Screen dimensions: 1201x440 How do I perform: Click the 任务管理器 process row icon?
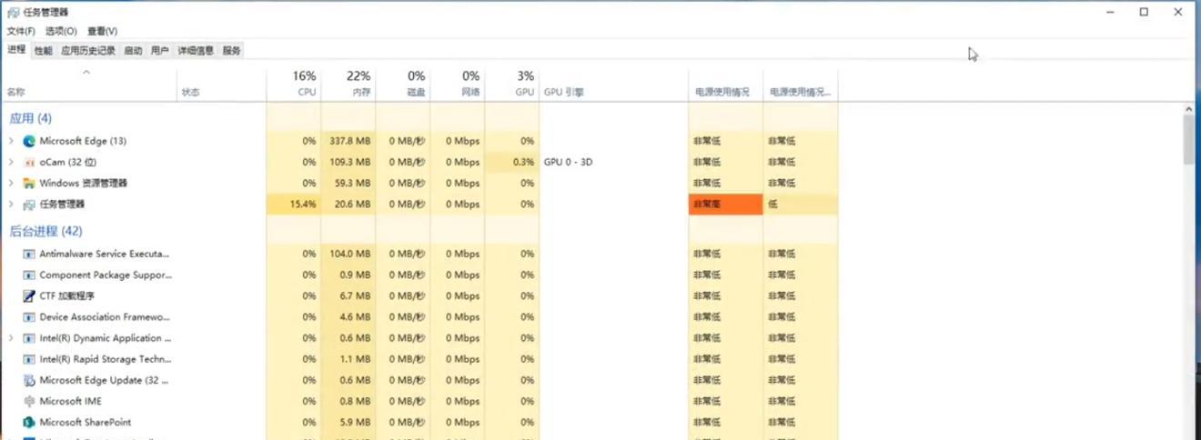[x=29, y=205]
